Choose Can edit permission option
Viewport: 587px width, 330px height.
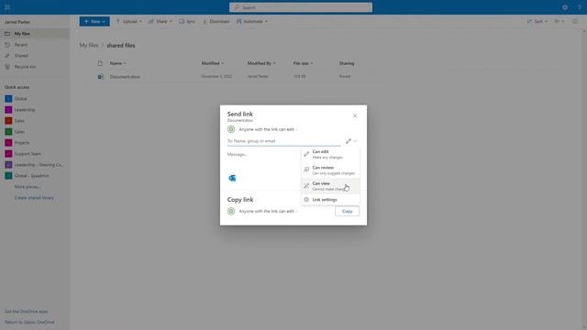[330, 154]
